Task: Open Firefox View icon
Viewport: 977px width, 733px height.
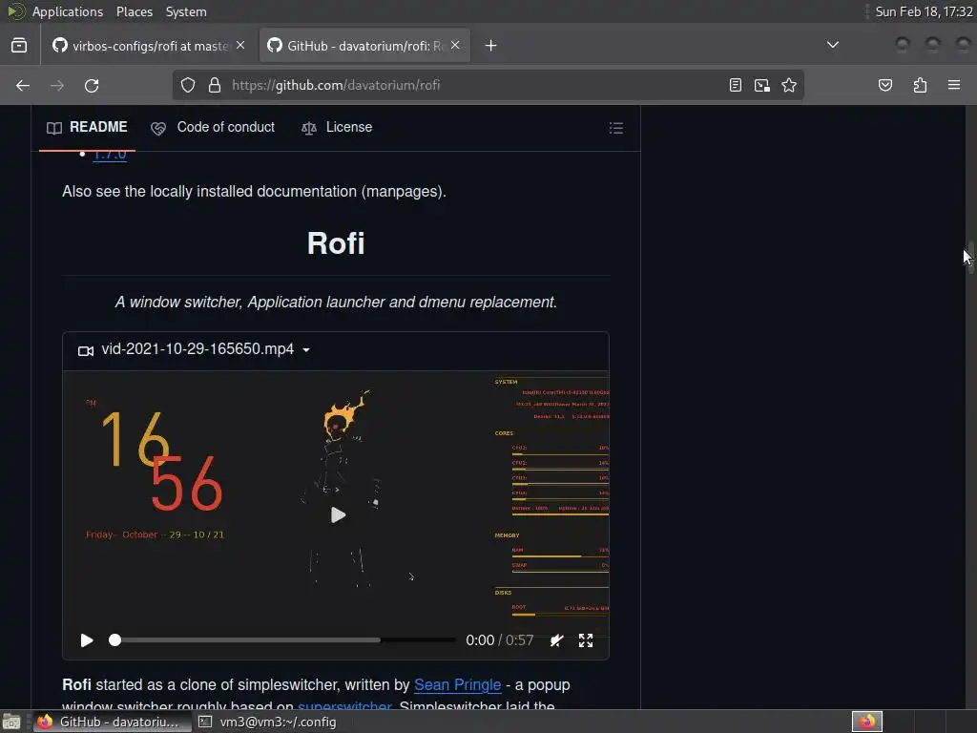Action: click(x=19, y=46)
